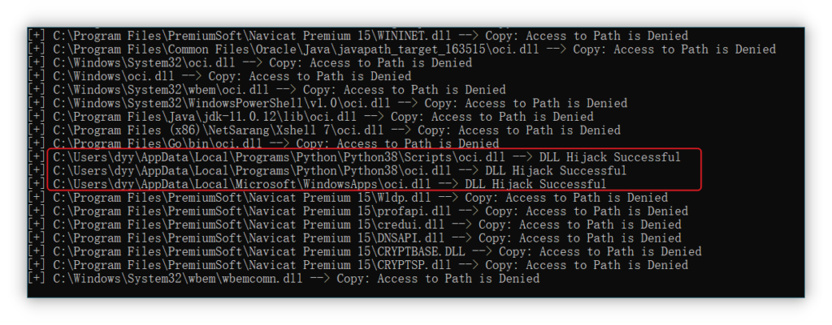The height and width of the screenshot is (325, 832).
Task: Select the Navicat profapi.dll line
Action: click(x=359, y=212)
